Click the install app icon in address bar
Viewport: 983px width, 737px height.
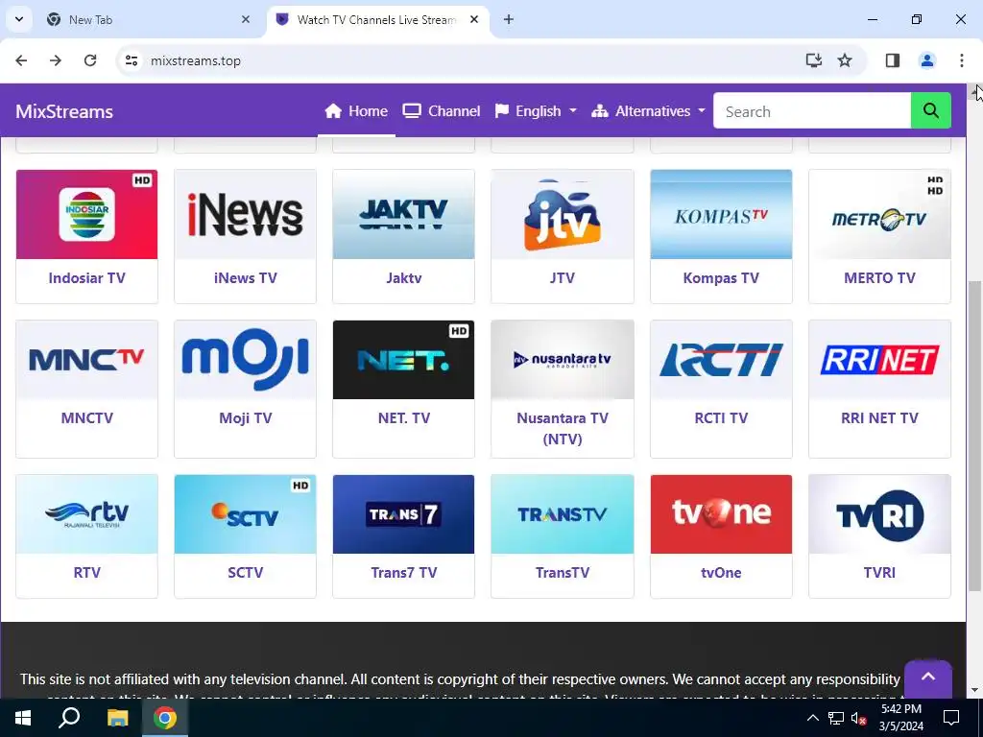click(814, 60)
